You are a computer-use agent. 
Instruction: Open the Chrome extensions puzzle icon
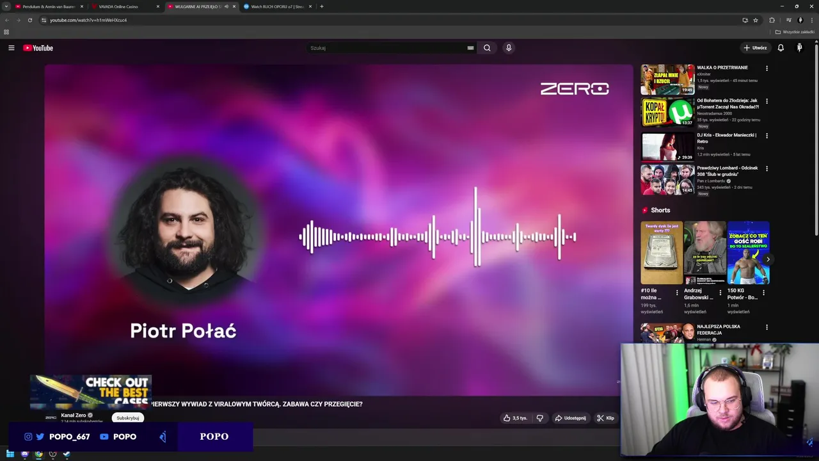point(772,20)
